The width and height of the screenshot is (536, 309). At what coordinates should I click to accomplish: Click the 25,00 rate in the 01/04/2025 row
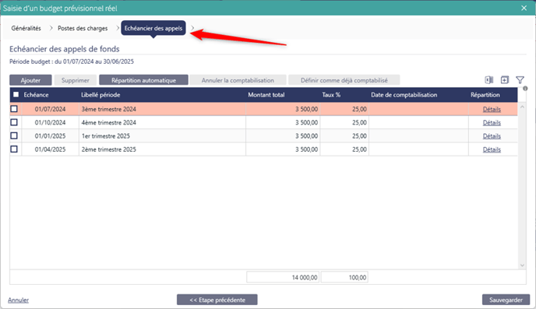pyautogui.click(x=359, y=149)
